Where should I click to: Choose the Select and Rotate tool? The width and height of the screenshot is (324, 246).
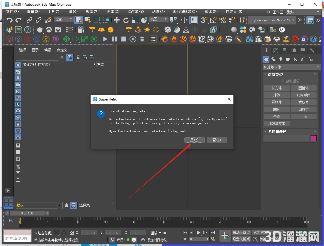[126, 20]
